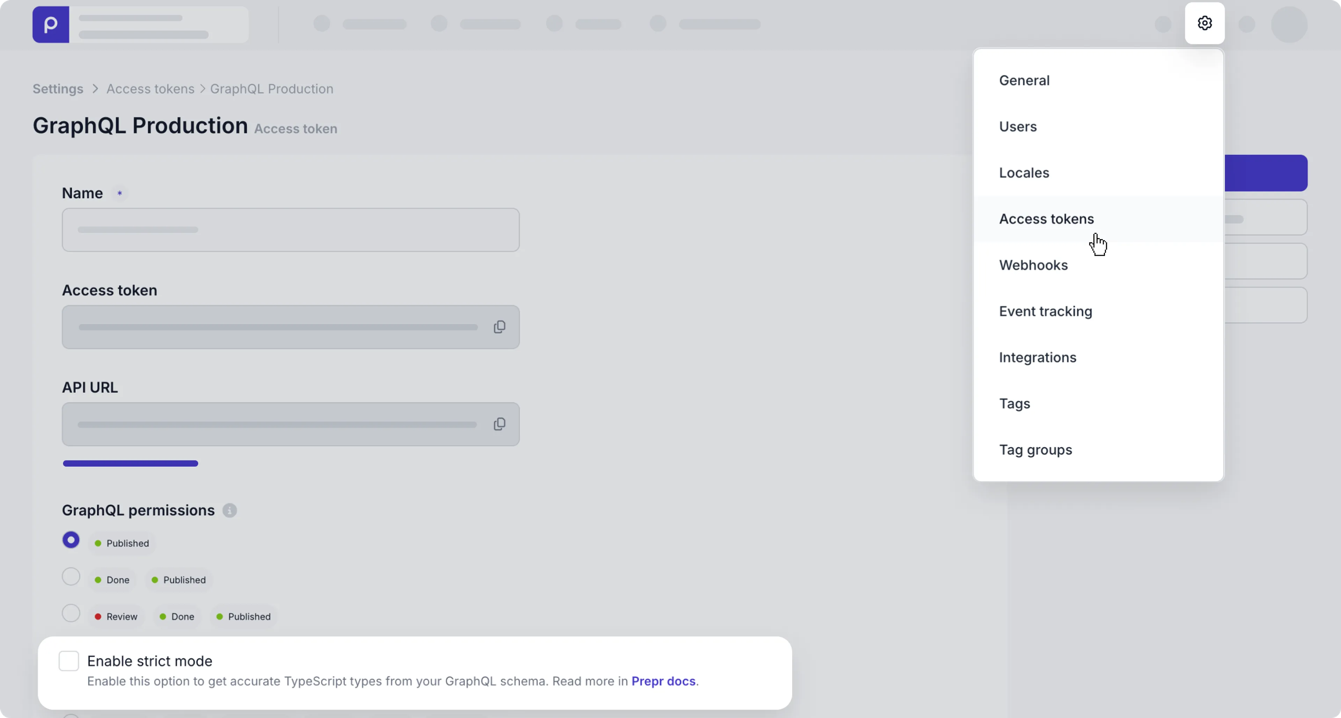Open Tag groups from menu
Image resolution: width=1341 pixels, height=718 pixels.
[1035, 450]
